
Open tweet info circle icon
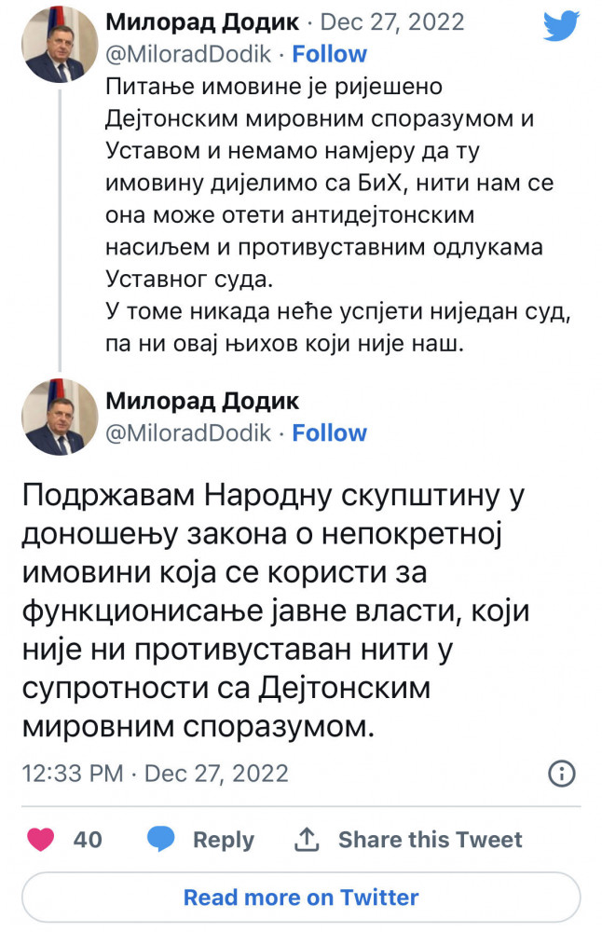561,774
